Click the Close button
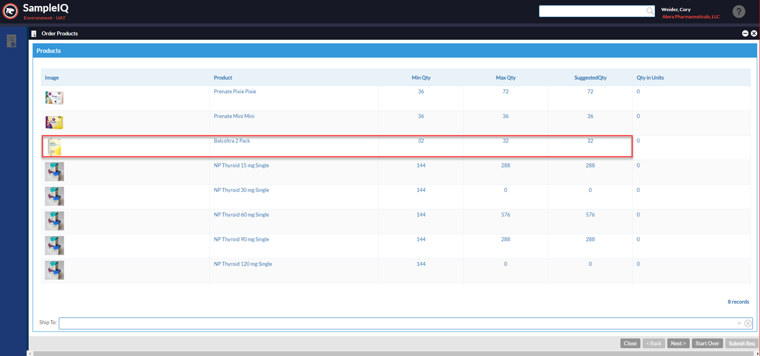The image size is (760, 356). [x=630, y=344]
